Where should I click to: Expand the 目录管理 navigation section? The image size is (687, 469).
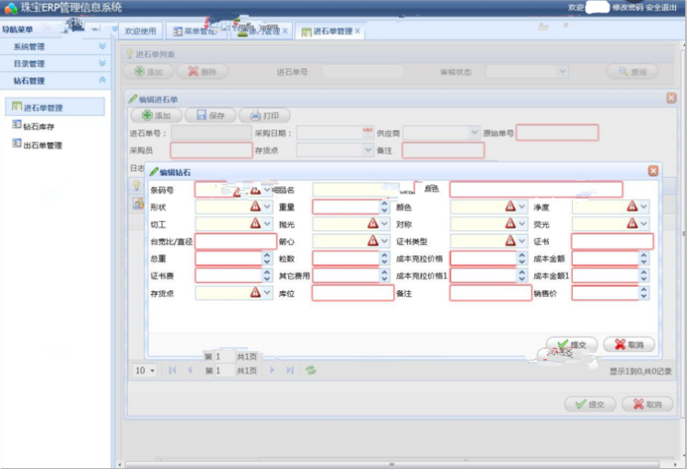click(x=102, y=64)
